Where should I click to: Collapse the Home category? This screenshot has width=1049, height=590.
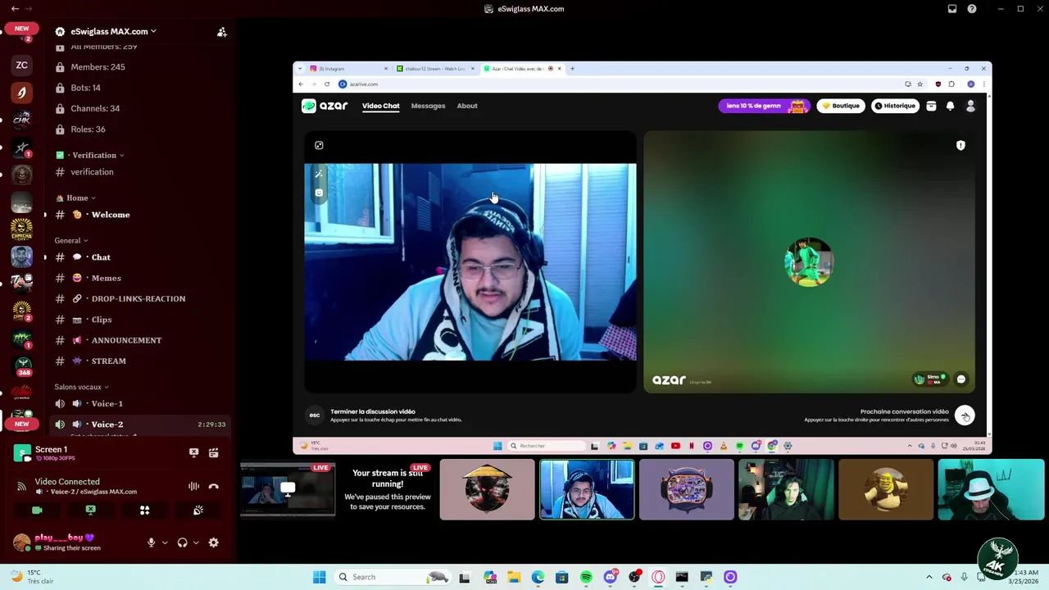pyautogui.click(x=76, y=197)
